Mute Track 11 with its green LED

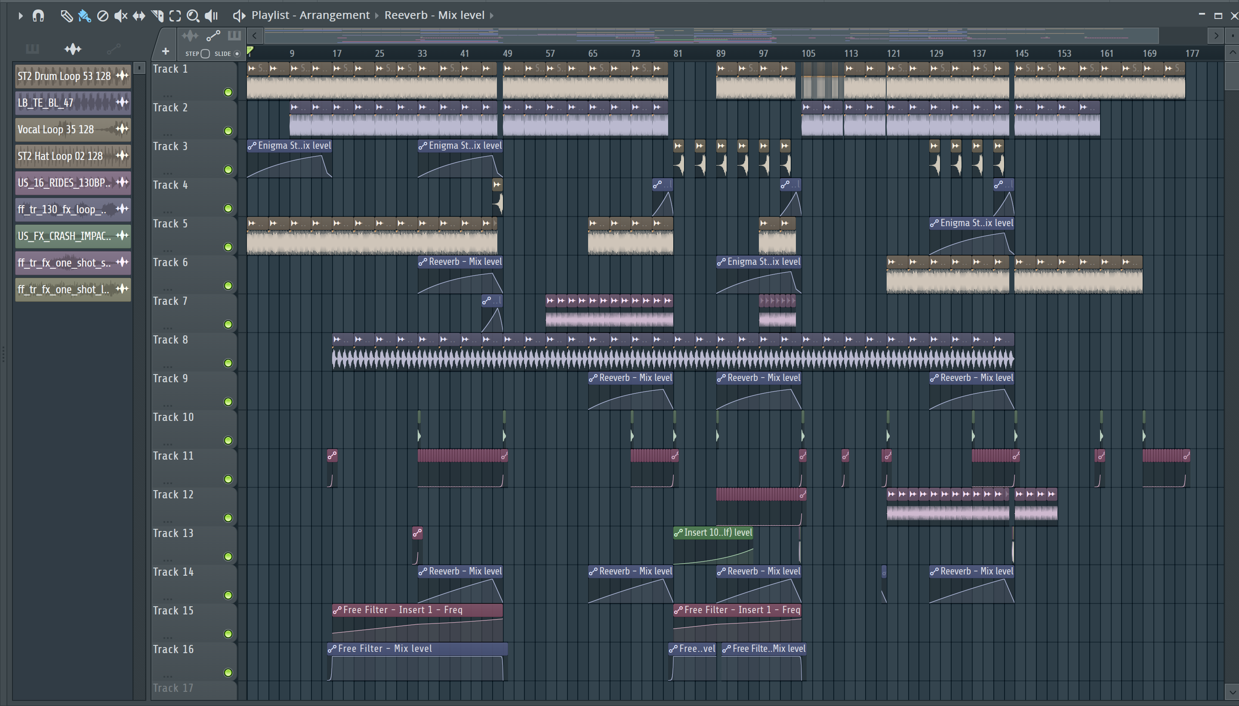click(x=228, y=479)
